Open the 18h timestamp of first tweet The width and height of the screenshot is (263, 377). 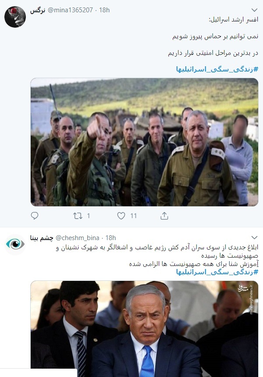[x=104, y=10]
